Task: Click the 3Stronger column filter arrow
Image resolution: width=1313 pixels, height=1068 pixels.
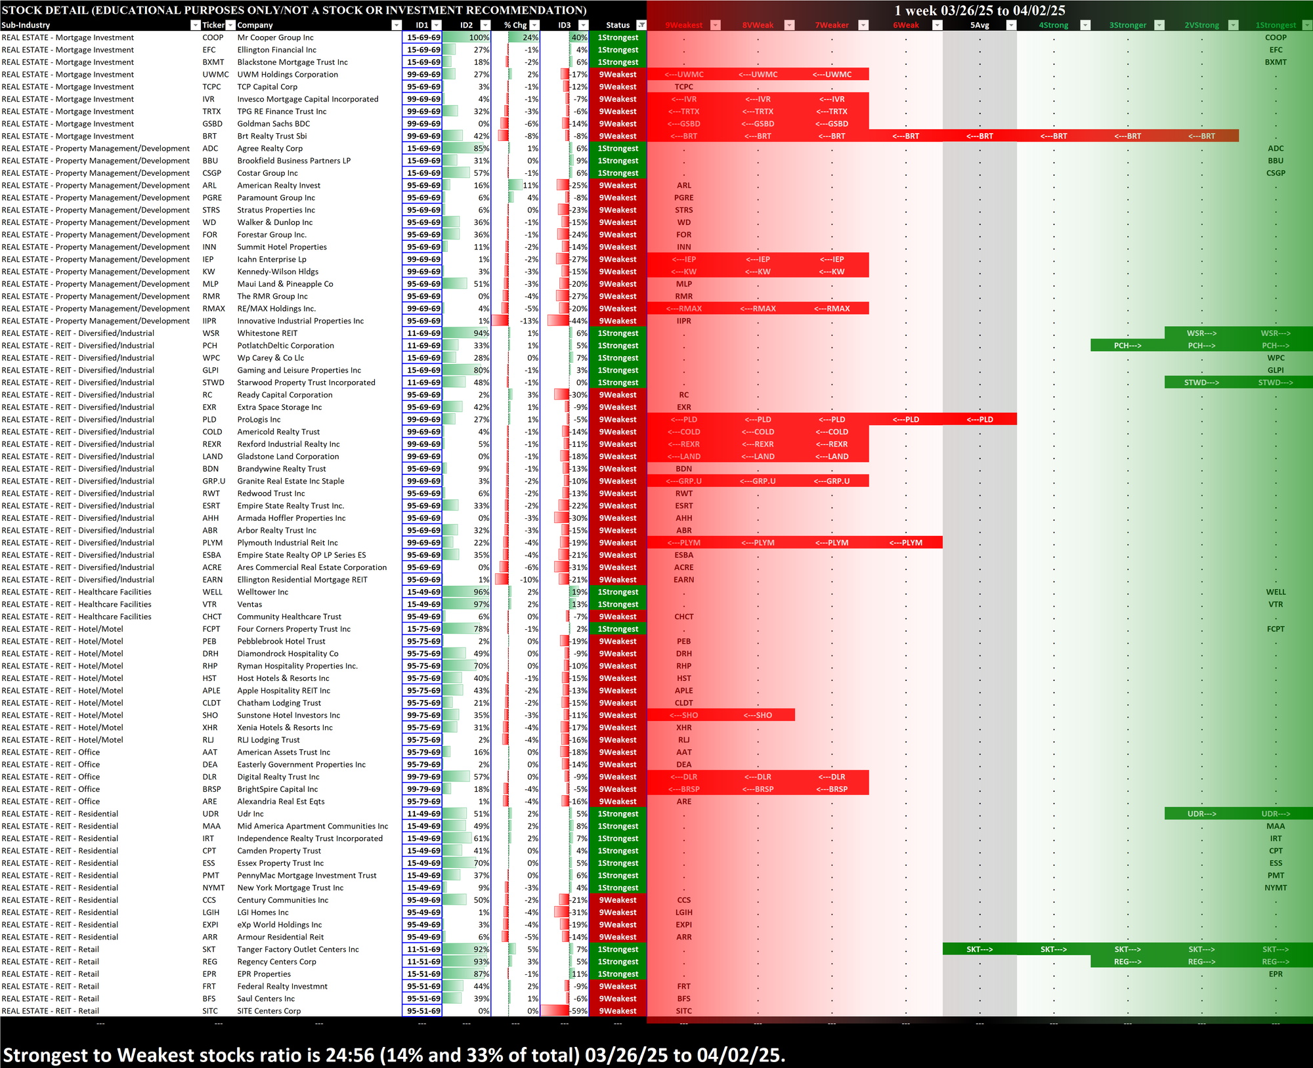Action: [1159, 25]
